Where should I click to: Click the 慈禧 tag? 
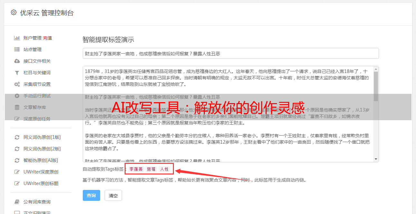point(151,169)
